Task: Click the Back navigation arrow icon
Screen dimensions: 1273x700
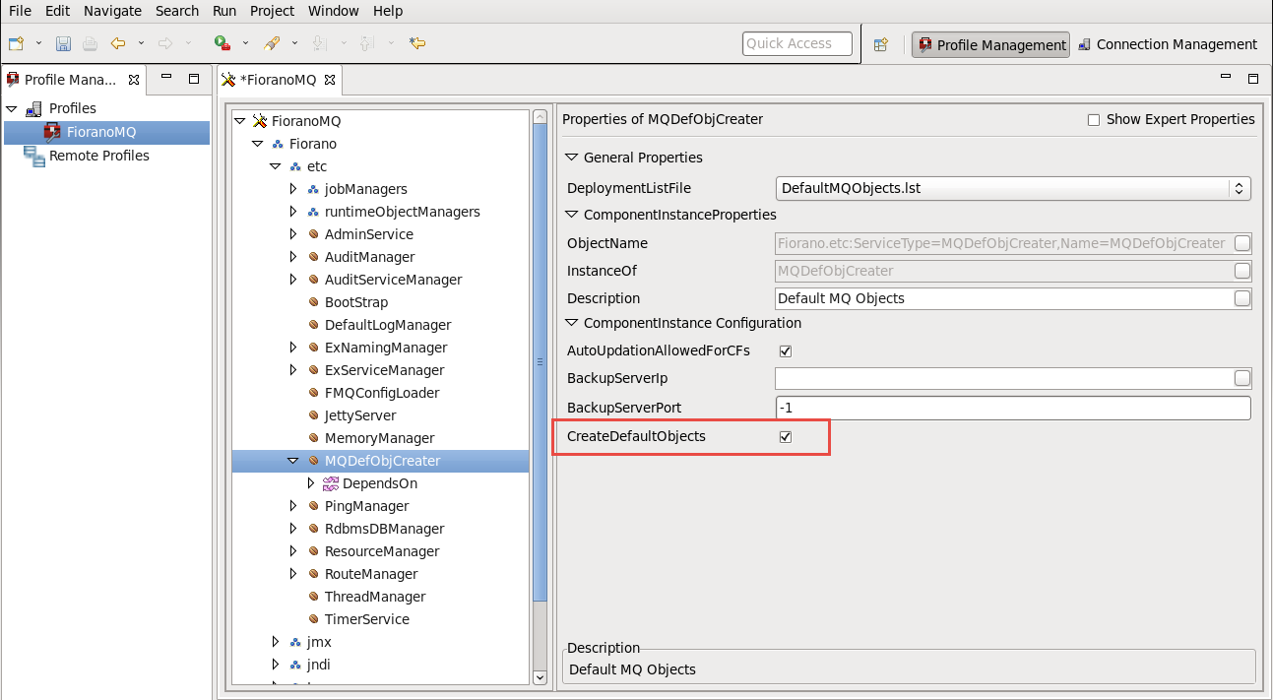Action: click(118, 43)
